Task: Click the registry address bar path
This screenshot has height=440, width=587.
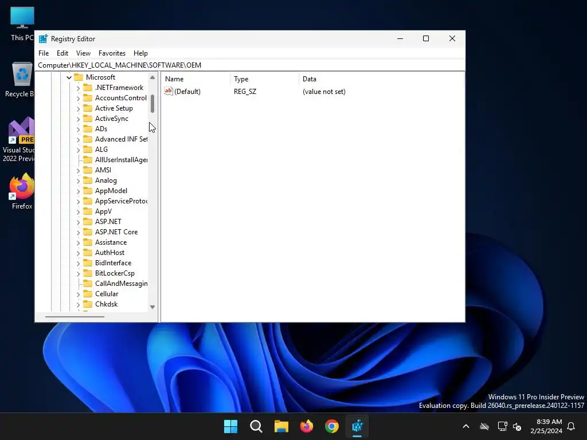Action: point(119,65)
